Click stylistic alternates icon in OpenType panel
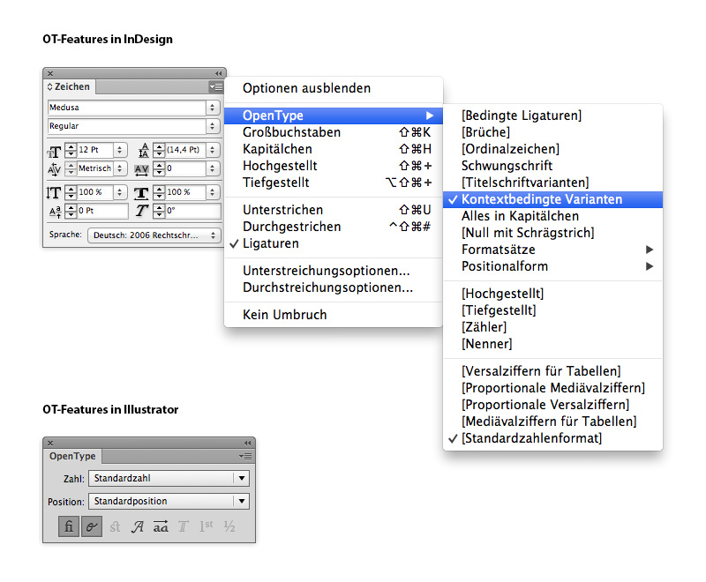706x582 pixels. tap(161, 526)
